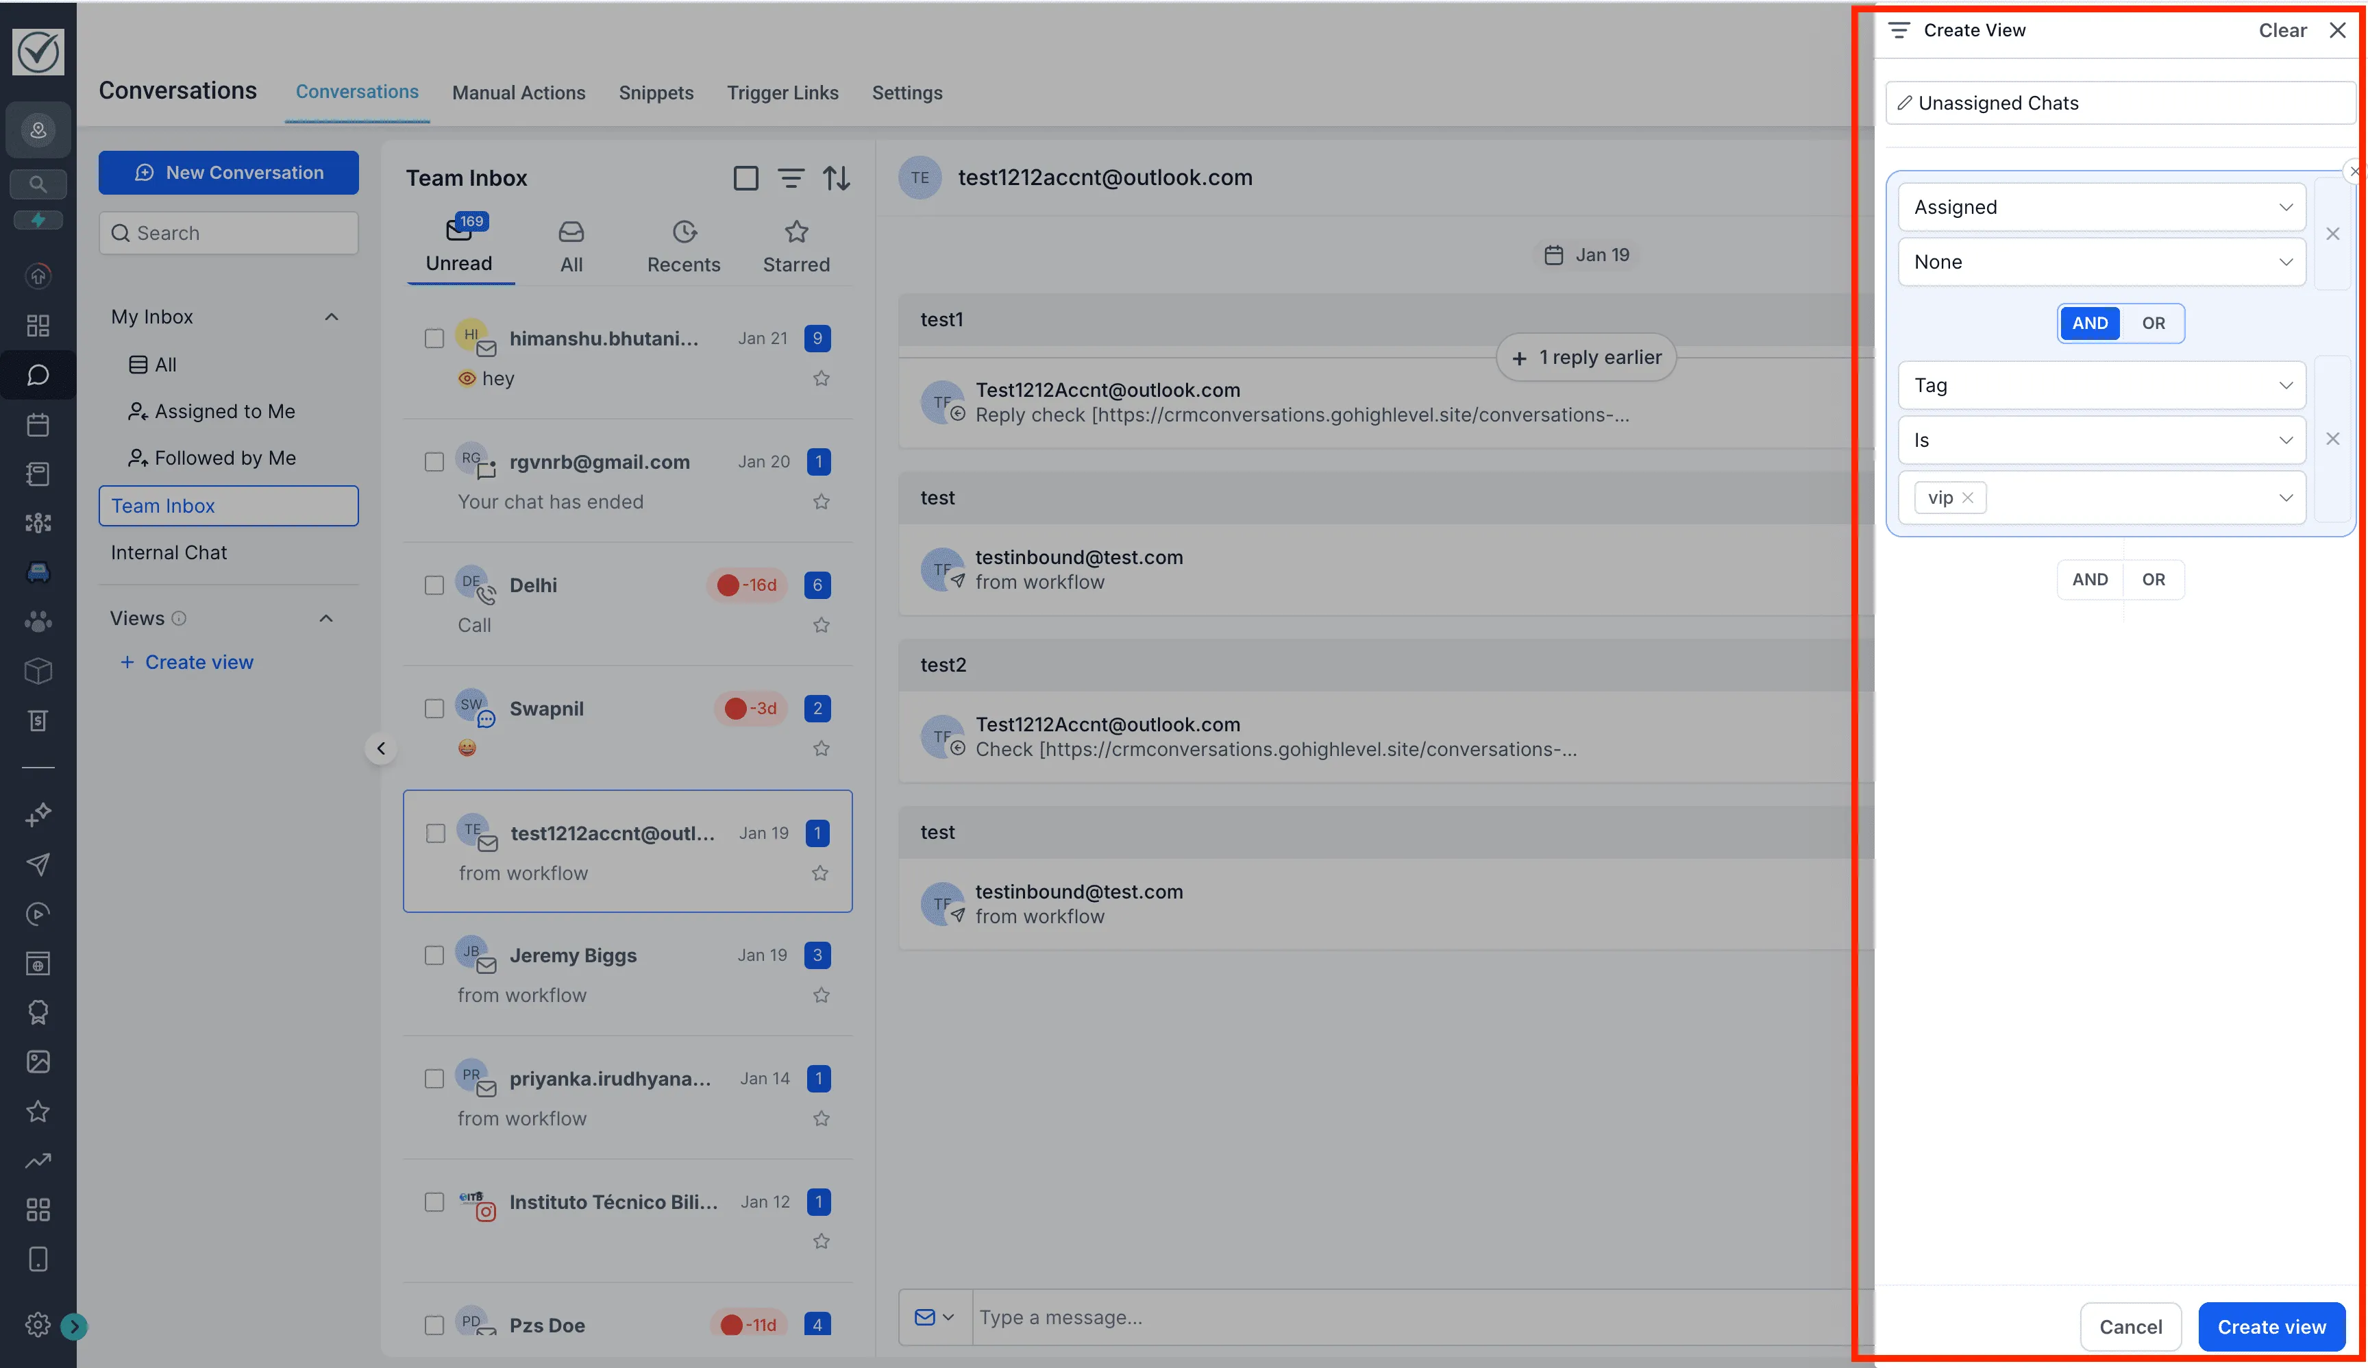The width and height of the screenshot is (2368, 1368).
Task: Open the Payments invoice icon
Action: click(x=38, y=720)
